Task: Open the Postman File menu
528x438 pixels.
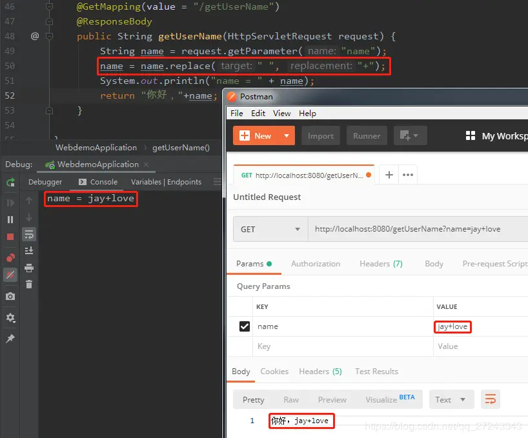Action: (237, 114)
